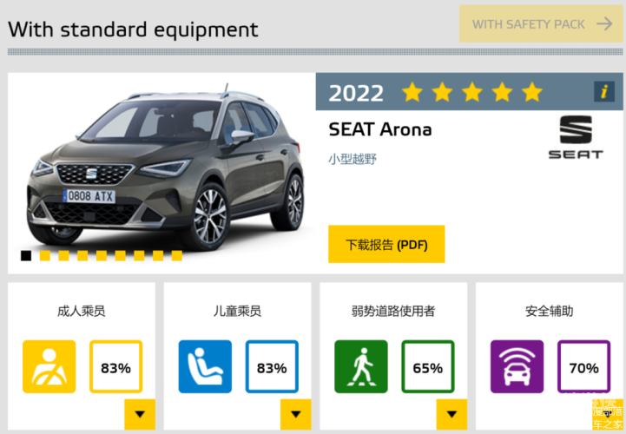Click the yellow adult occupant seatbelt icon
This screenshot has height=434, width=626.
(x=49, y=366)
